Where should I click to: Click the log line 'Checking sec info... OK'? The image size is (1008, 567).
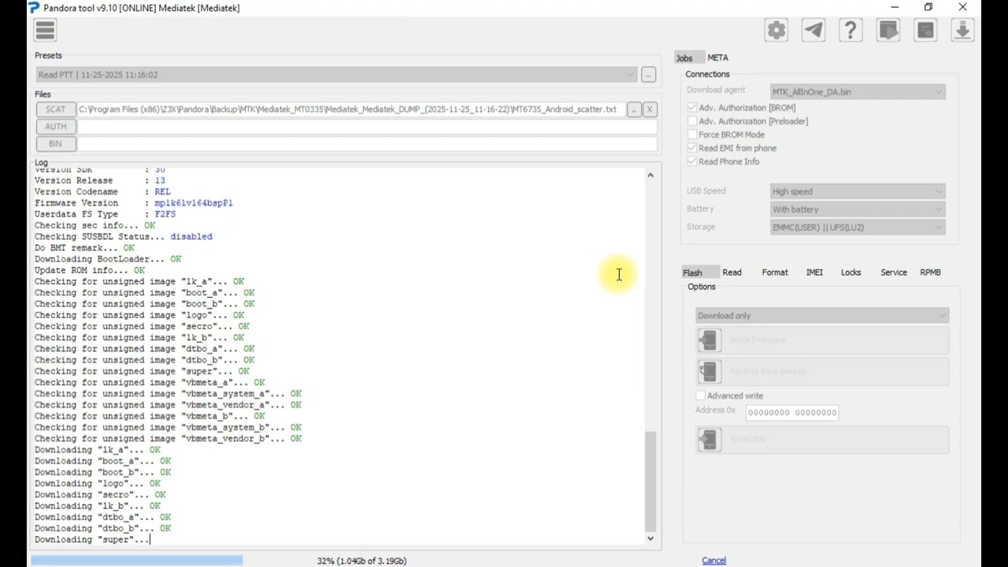point(94,225)
